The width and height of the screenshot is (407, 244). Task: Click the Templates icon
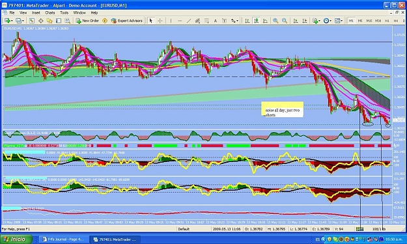pos(337,21)
